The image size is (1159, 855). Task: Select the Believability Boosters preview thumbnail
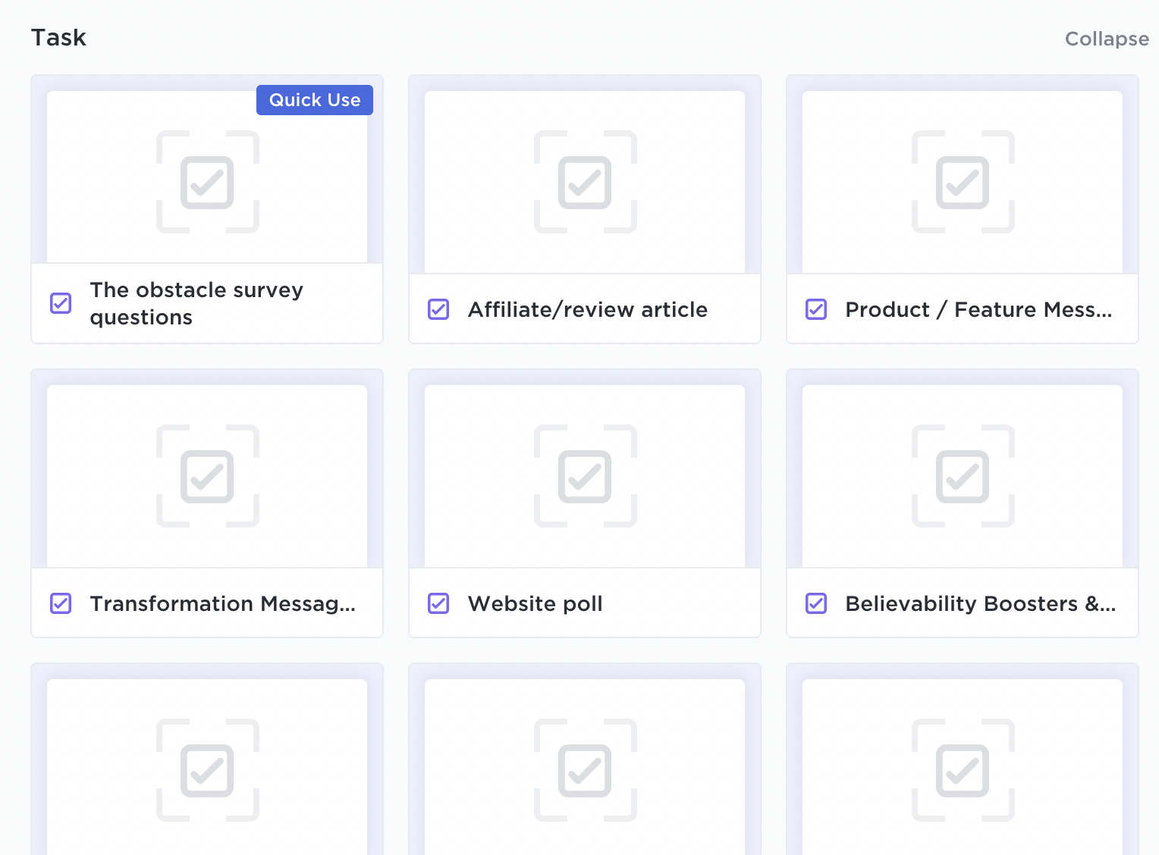[963, 476]
